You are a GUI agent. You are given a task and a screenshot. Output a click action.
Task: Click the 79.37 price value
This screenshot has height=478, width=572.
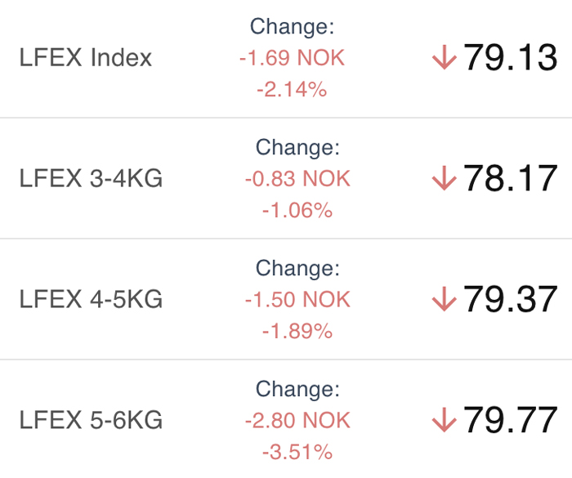510,299
